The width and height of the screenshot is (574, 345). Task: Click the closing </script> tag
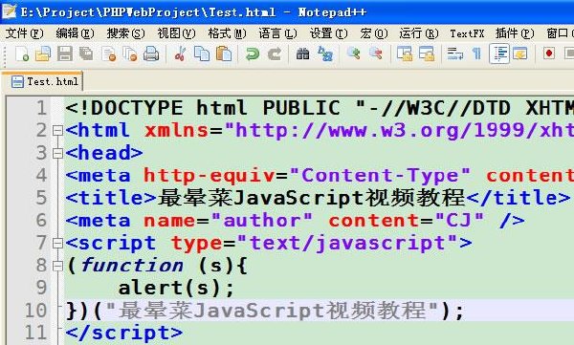[123, 334]
